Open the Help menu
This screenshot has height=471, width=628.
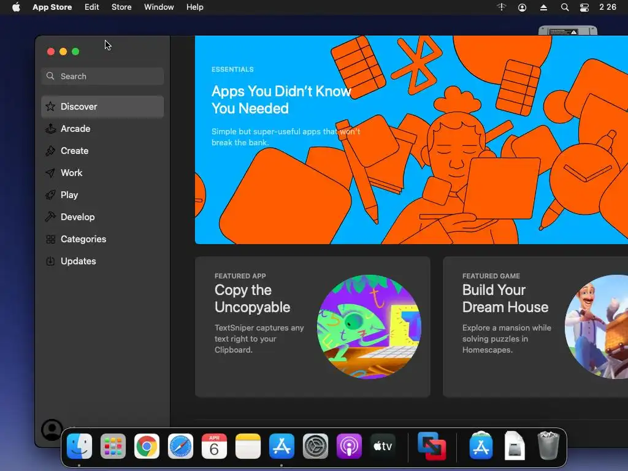pyautogui.click(x=194, y=7)
